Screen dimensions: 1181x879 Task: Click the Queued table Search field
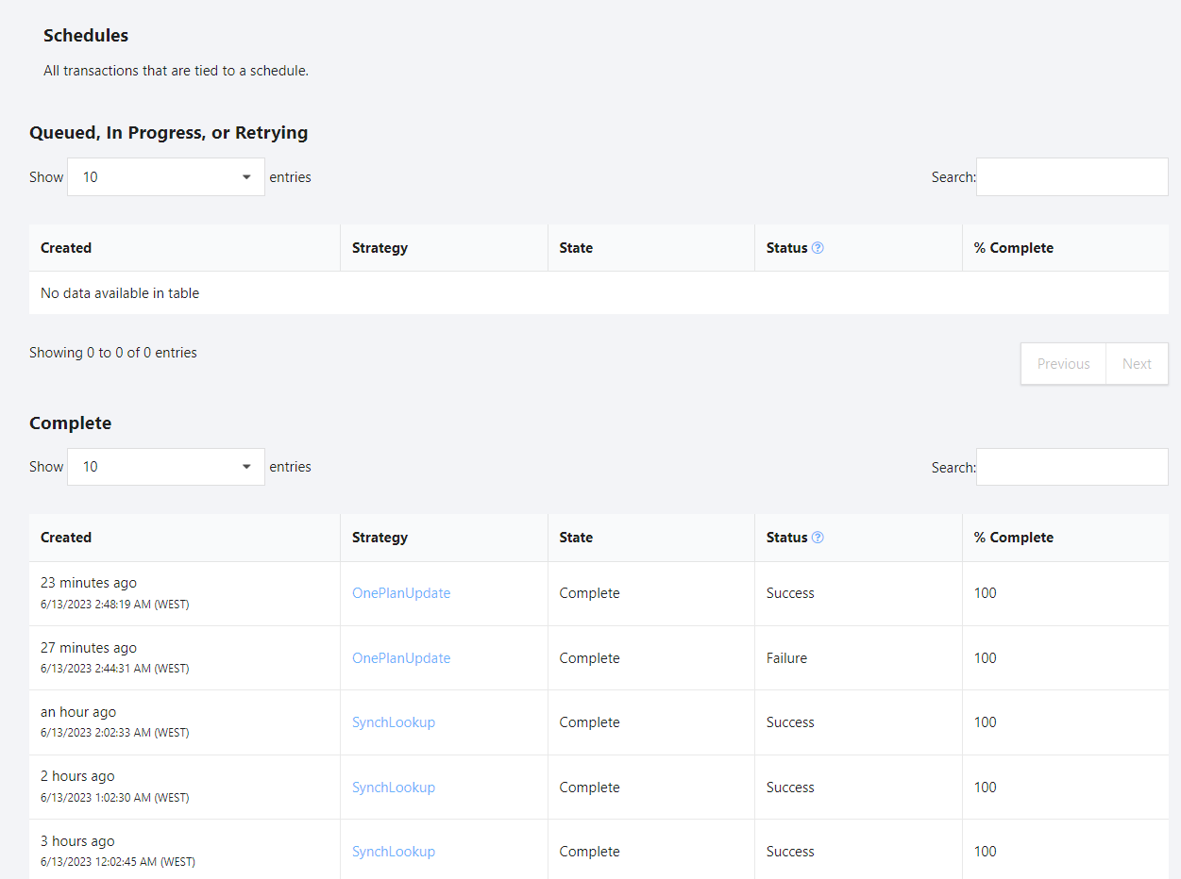tap(1071, 176)
